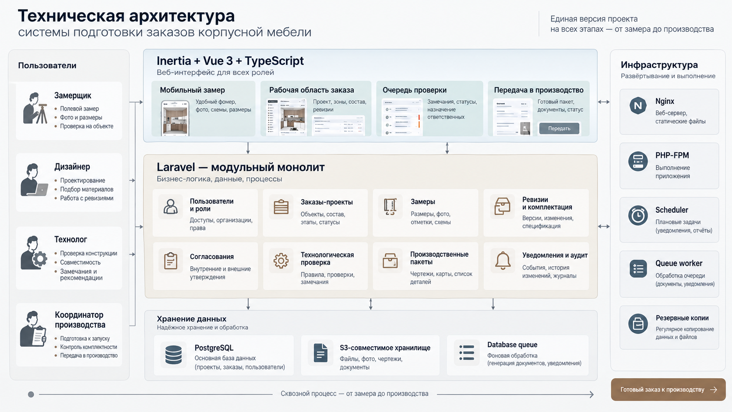Click the Заказы-проекты clipboard icon
The height and width of the screenshot is (412, 732).
point(281,206)
